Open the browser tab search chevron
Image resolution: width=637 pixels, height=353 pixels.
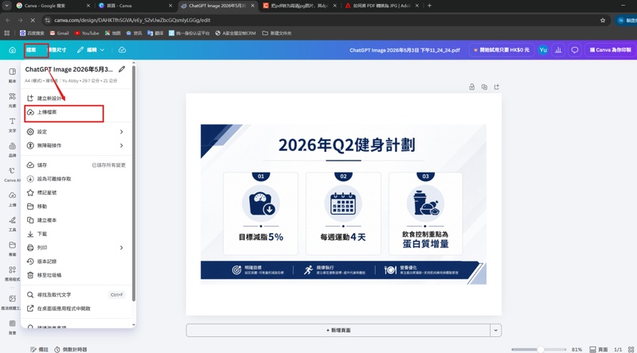tap(6, 6)
